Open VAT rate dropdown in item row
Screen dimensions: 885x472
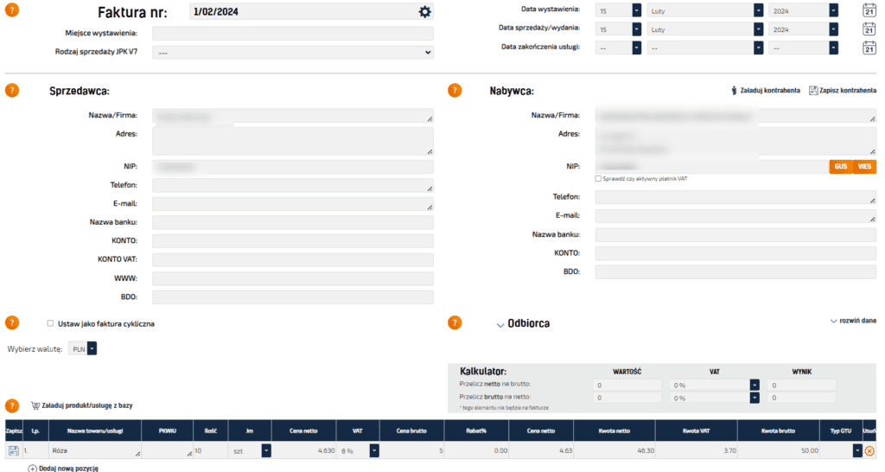(x=374, y=450)
